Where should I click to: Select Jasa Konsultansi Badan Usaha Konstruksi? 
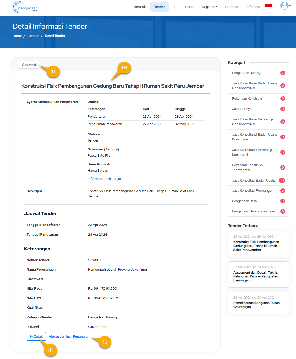coord(259,137)
